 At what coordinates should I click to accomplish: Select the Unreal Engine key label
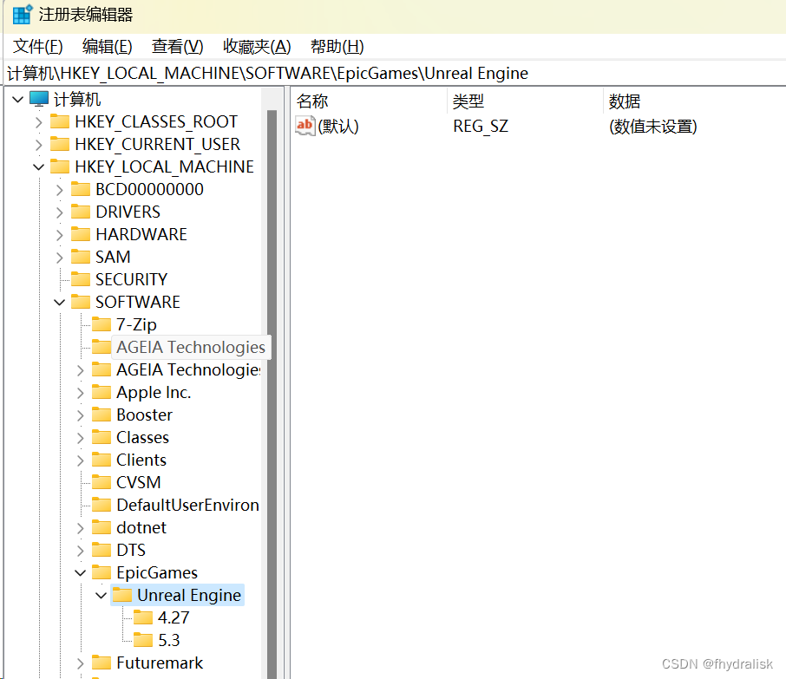[x=189, y=595]
